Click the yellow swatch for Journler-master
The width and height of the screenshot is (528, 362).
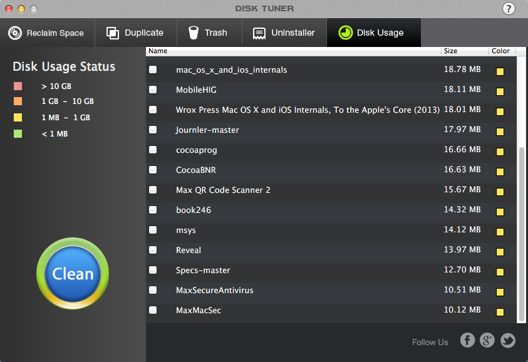coord(500,132)
